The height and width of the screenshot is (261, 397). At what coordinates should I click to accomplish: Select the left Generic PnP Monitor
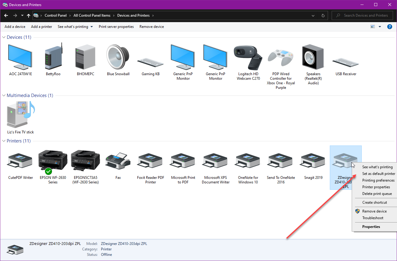click(183, 62)
